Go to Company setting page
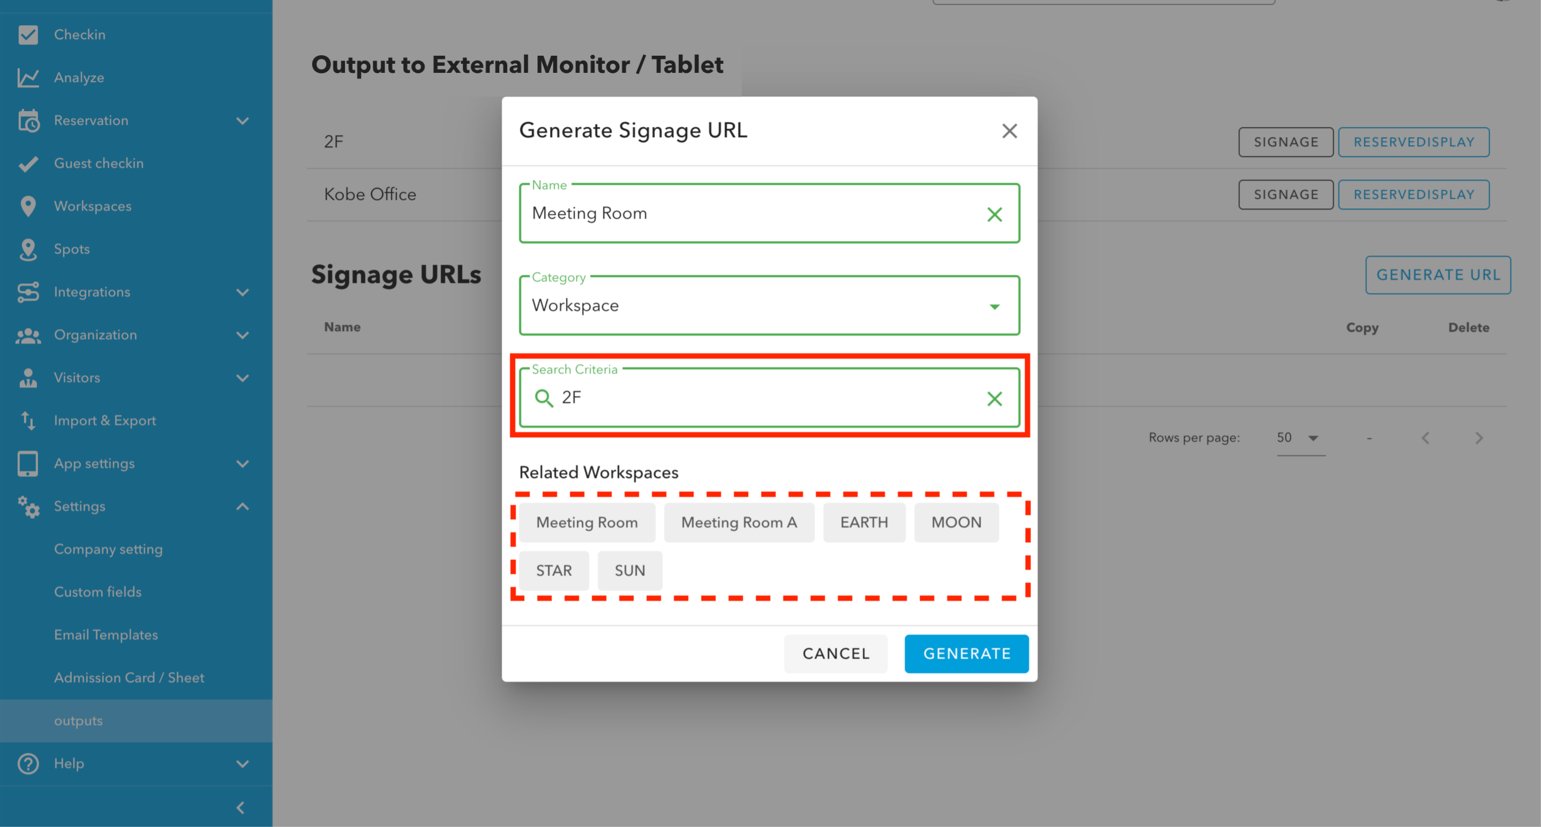 108,550
